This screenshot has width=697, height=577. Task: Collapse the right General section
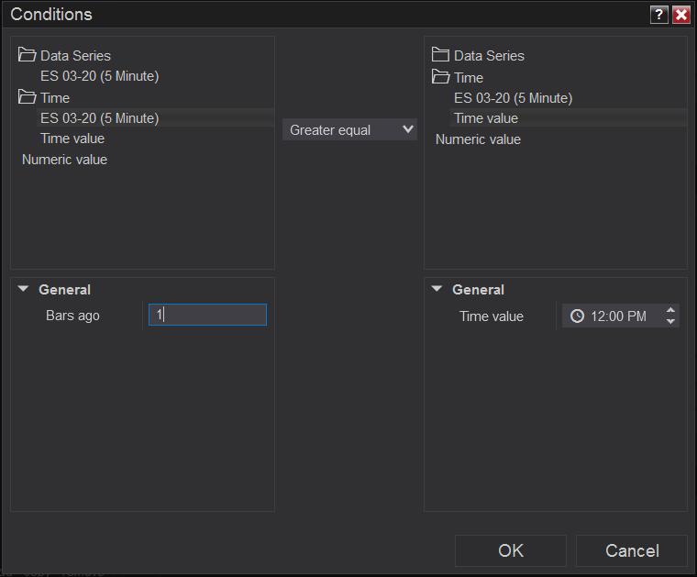[x=437, y=290]
